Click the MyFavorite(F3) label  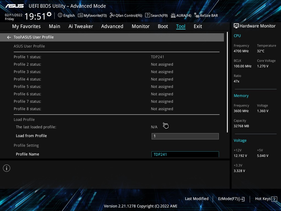pos(95,16)
